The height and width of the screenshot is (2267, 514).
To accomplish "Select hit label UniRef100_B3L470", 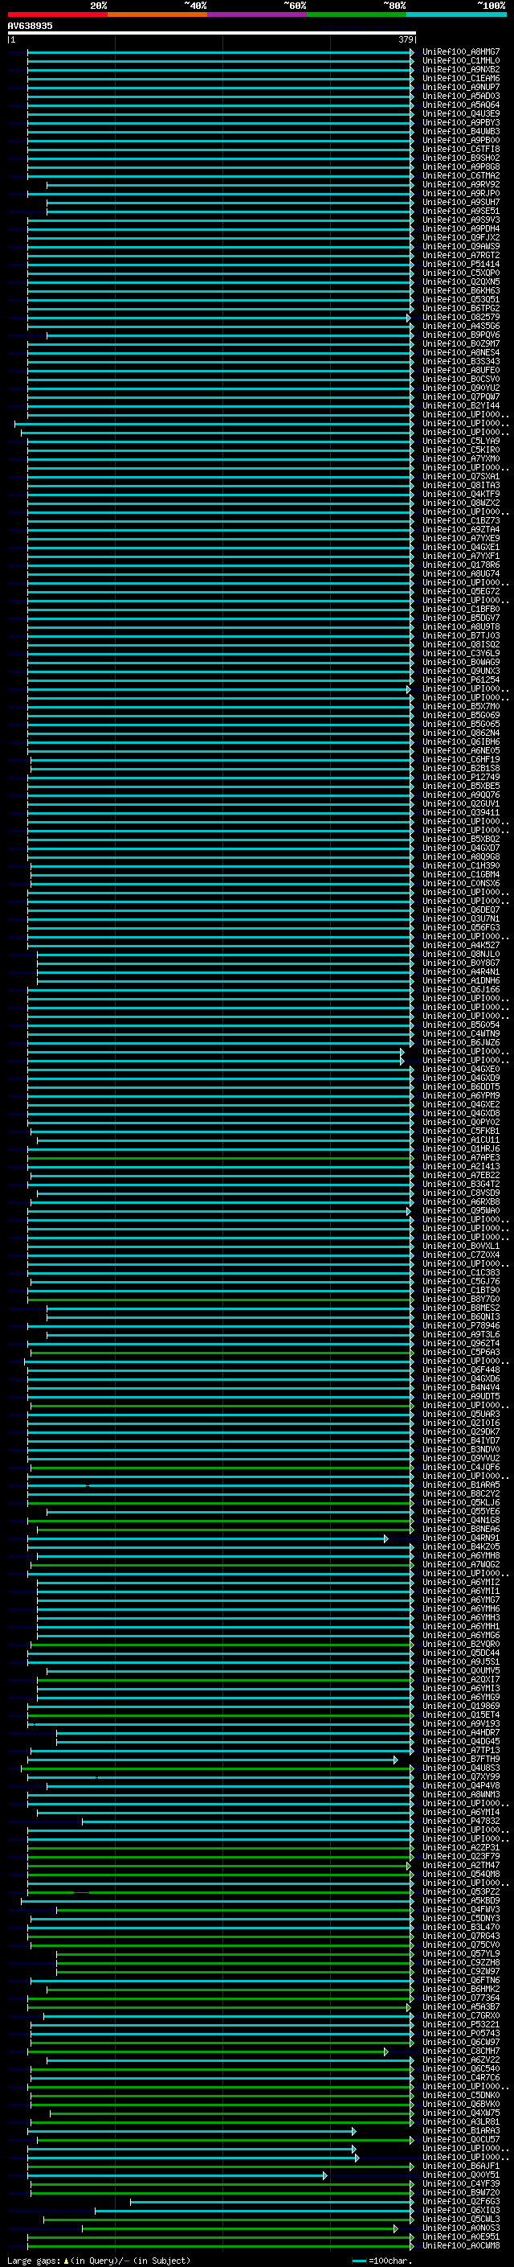I will [461, 1928].
